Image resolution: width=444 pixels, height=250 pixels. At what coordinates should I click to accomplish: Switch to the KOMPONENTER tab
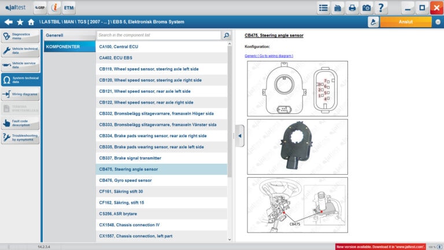pos(69,46)
